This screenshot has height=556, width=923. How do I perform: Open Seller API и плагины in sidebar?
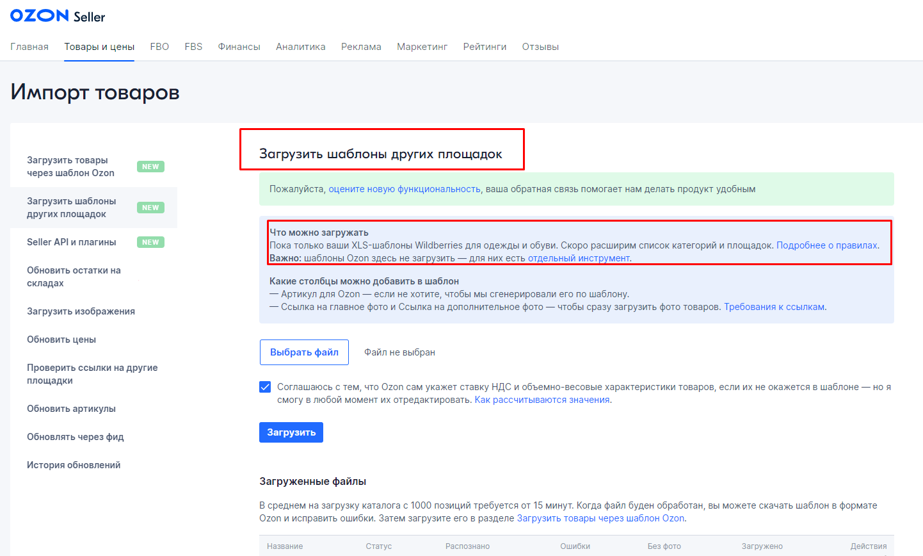tap(93, 242)
